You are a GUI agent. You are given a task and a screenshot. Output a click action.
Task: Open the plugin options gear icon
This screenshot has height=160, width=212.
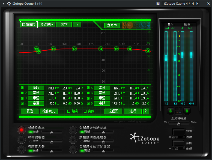(x=9, y=4)
